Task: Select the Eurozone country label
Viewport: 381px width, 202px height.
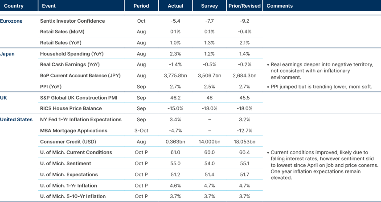Action: coord(12,21)
